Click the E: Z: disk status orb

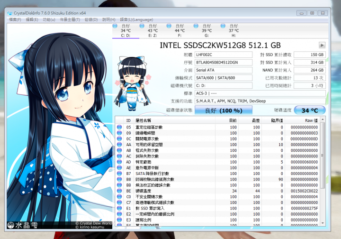pos(142,26)
